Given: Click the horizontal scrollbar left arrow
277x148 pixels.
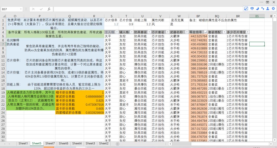Looking at the screenshot, I should coord(170,144).
